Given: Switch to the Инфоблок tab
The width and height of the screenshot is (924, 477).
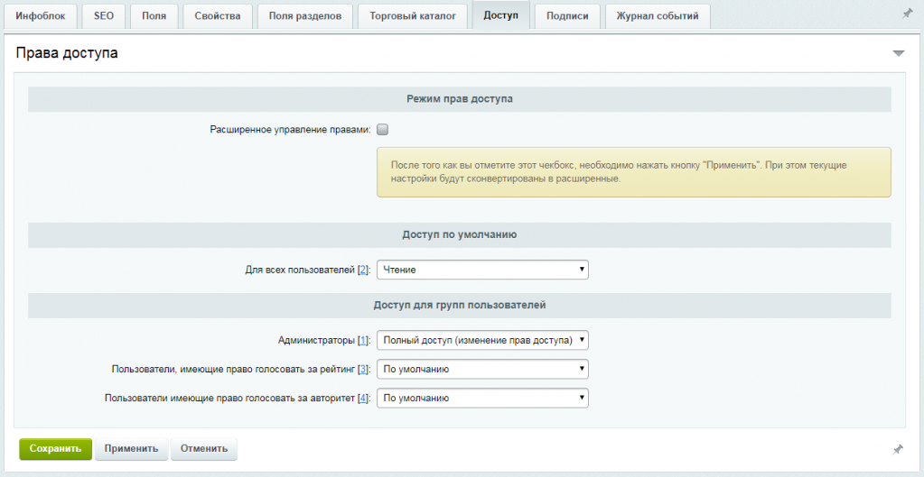Looking at the screenshot, I should pos(41,16).
